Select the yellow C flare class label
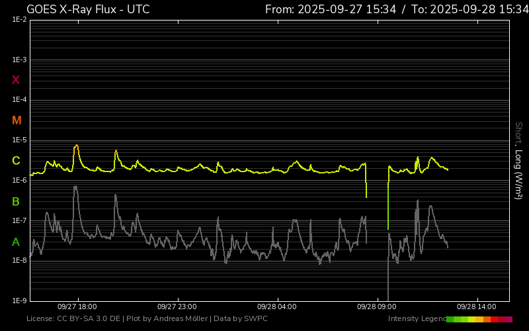Screen dimensions: 529x331 click(17, 161)
